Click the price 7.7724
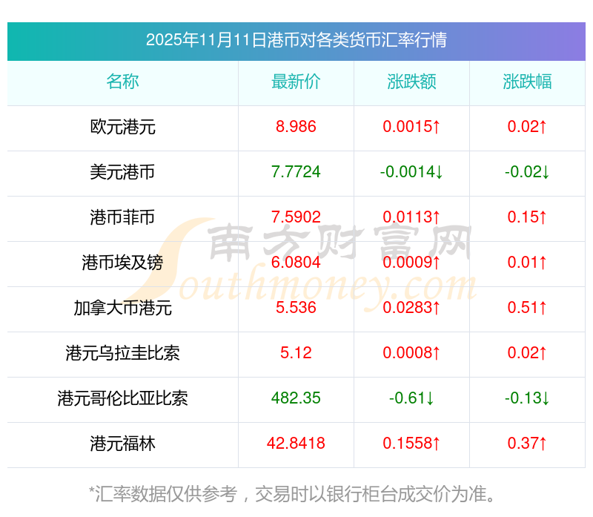Viewport: 593px width, 517px height. [296, 172]
